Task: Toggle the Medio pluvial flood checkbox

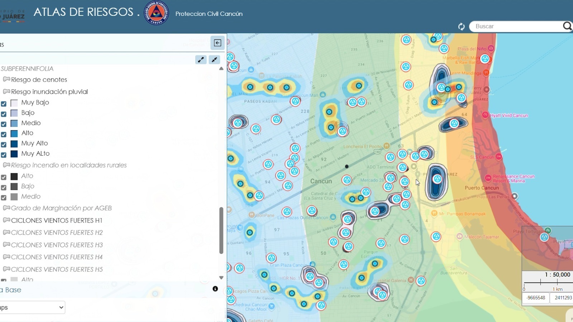Action: tap(4, 124)
